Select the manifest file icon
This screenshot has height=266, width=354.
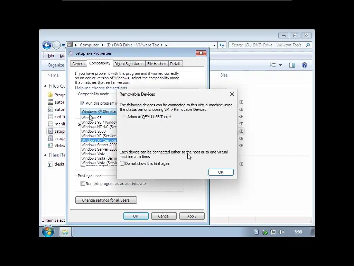[50, 124]
